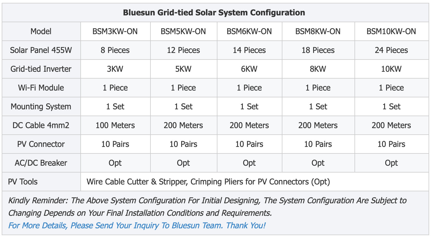The image size is (432, 238).
Task: Select the BSM3KW-ON model header cell
Action: click(x=115, y=31)
